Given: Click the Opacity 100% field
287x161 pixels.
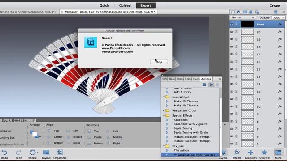Looking at the screenshot, I should (x=276, y=18).
